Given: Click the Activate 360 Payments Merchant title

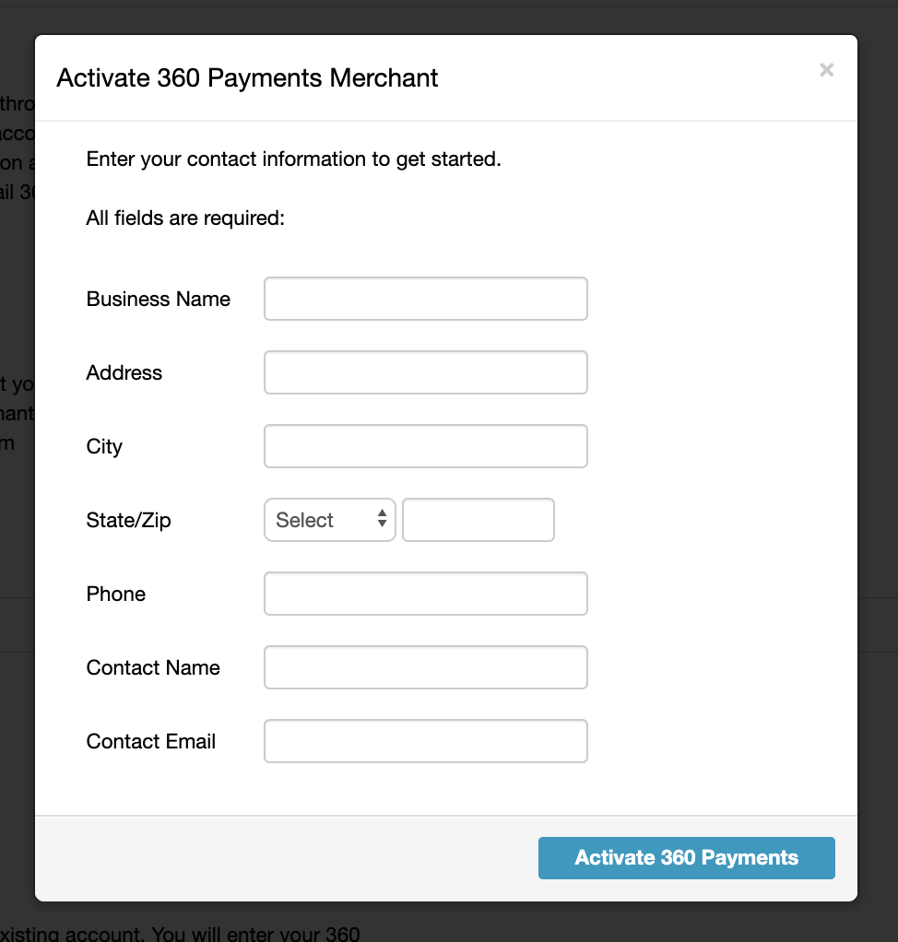Looking at the screenshot, I should (x=247, y=78).
